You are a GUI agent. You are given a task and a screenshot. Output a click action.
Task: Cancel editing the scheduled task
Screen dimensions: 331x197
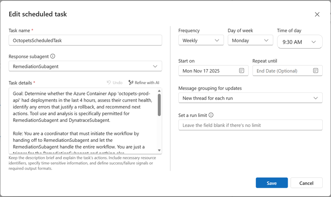306,183
